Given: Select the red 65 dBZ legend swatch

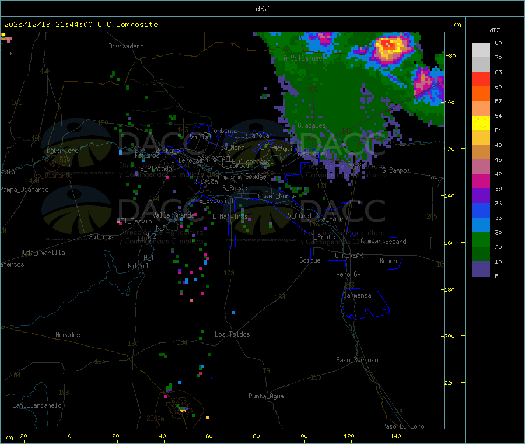Looking at the screenshot, I should [x=481, y=79].
